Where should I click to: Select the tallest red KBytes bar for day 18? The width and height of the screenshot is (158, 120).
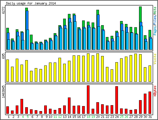pos(88,100)
